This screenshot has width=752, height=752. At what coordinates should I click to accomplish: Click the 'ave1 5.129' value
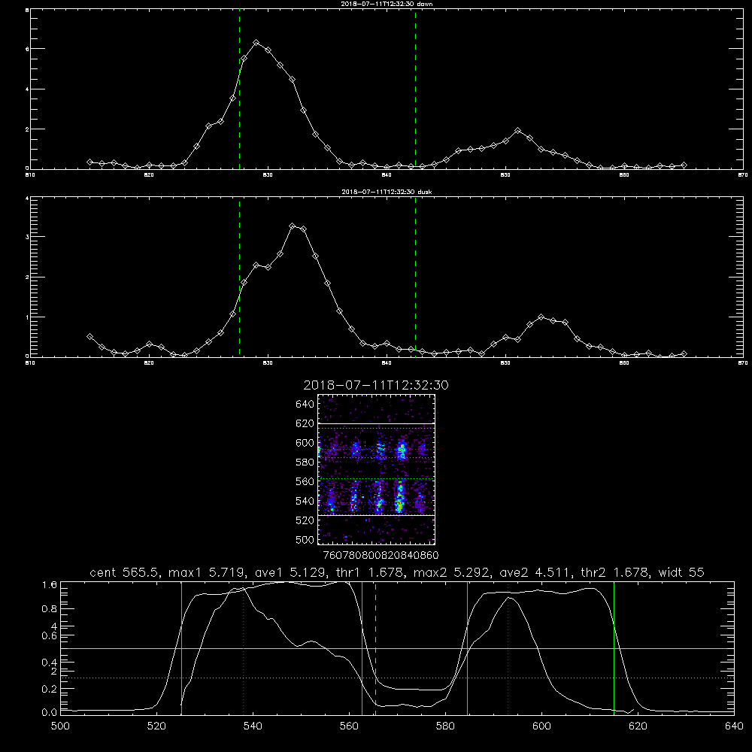(x=290, y=572)
